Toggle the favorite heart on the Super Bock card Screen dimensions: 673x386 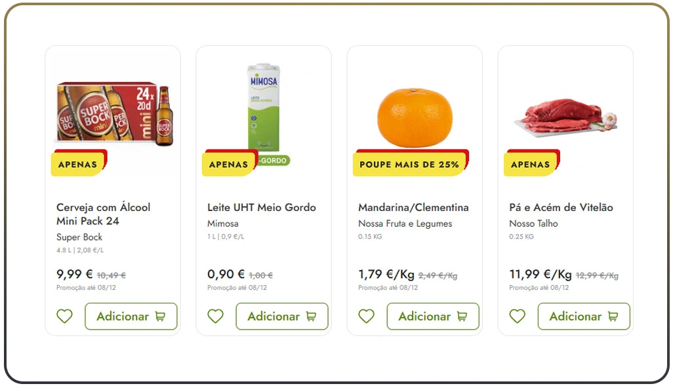(x=64, y=316)
